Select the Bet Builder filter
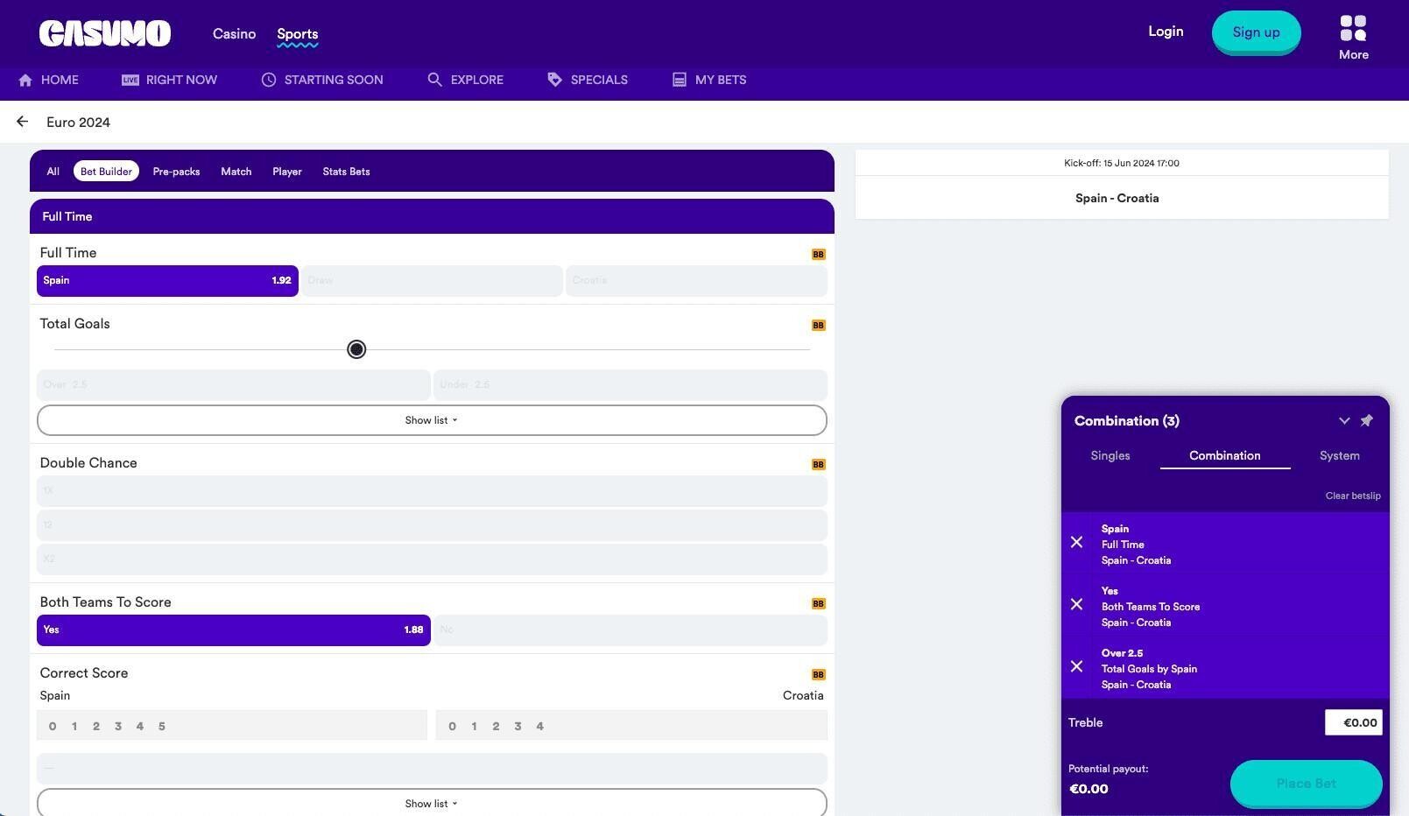This screenshot has height=816, width=1409. click(x=106, y=172)
